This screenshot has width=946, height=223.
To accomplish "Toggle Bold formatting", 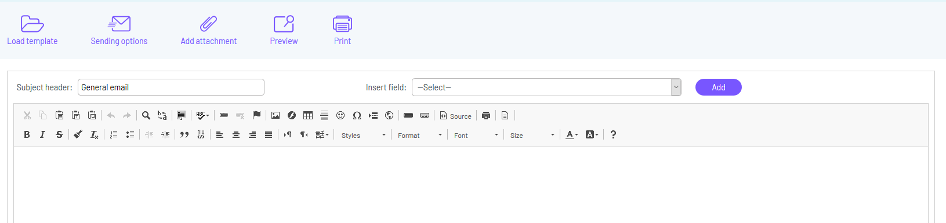I will click(27, 134).
